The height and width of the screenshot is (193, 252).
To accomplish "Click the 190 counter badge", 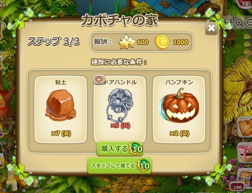I will click(237, 187).
